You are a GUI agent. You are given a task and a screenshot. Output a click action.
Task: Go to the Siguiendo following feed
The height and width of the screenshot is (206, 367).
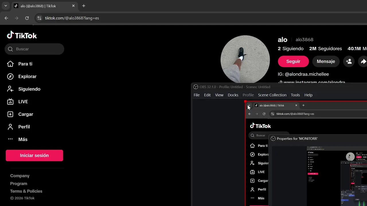(x=24, y=89)
